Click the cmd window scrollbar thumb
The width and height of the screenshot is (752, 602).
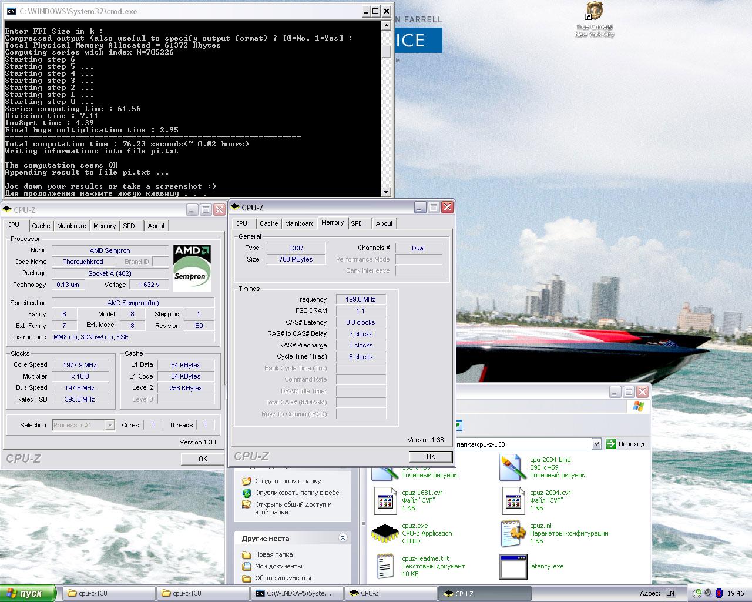tap(386, 52)
